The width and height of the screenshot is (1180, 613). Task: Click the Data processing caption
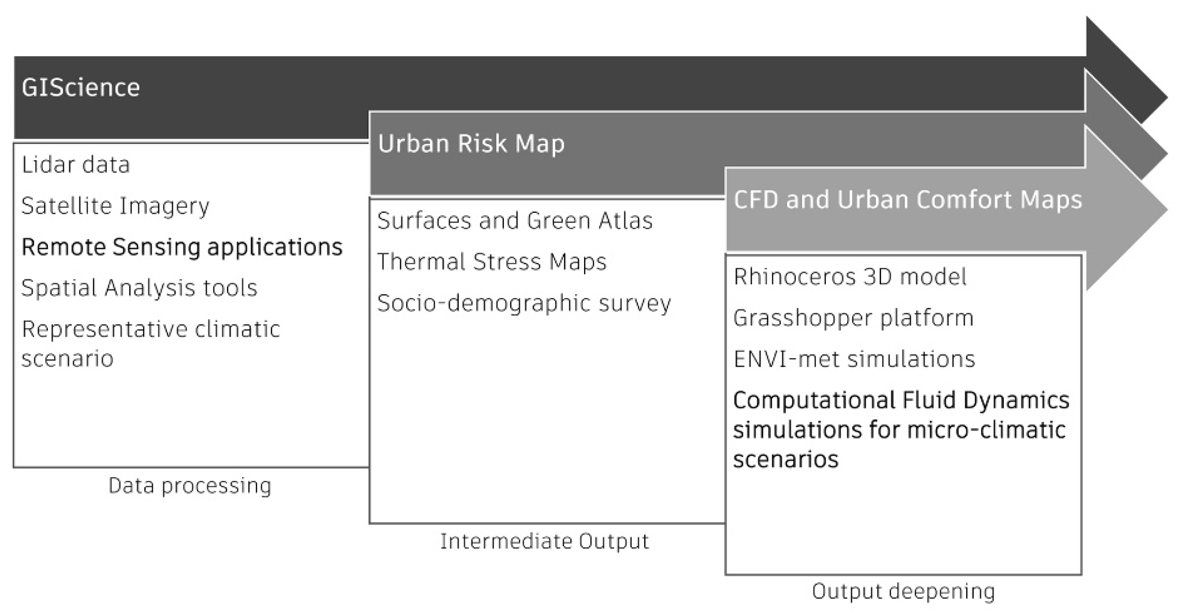(x=190, y=486)
